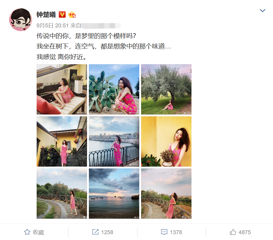Viewport: 273px width, 240px height.
Task: Open the seaside railing photo thumbnail
Action: pos(114,142)
